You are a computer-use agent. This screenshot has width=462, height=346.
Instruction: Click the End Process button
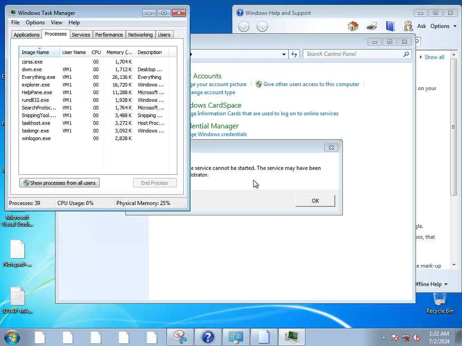[x=155, y=183]
